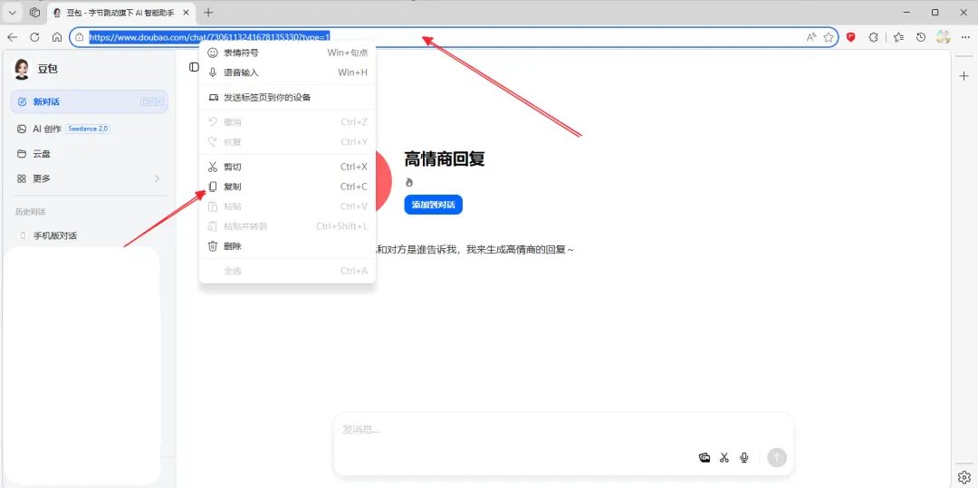
Task: Open the red shield extension icon
Action: [850, 37]
